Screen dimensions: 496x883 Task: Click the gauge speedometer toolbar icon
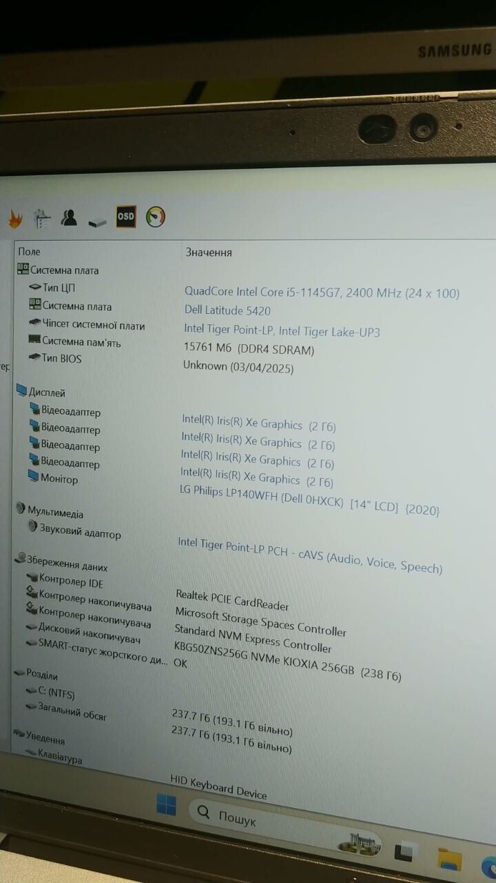pyautogui.click(x=156, y=217)
